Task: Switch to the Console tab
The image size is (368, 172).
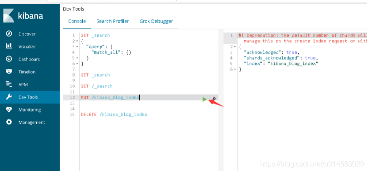Action: [x=77, y=21]
